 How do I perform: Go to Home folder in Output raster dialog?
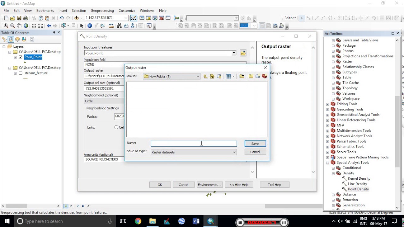click(x=212, y=76)
